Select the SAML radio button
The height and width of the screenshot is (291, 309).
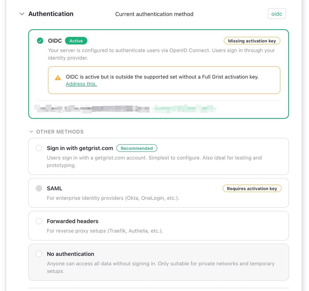click(x=39, y=188)
